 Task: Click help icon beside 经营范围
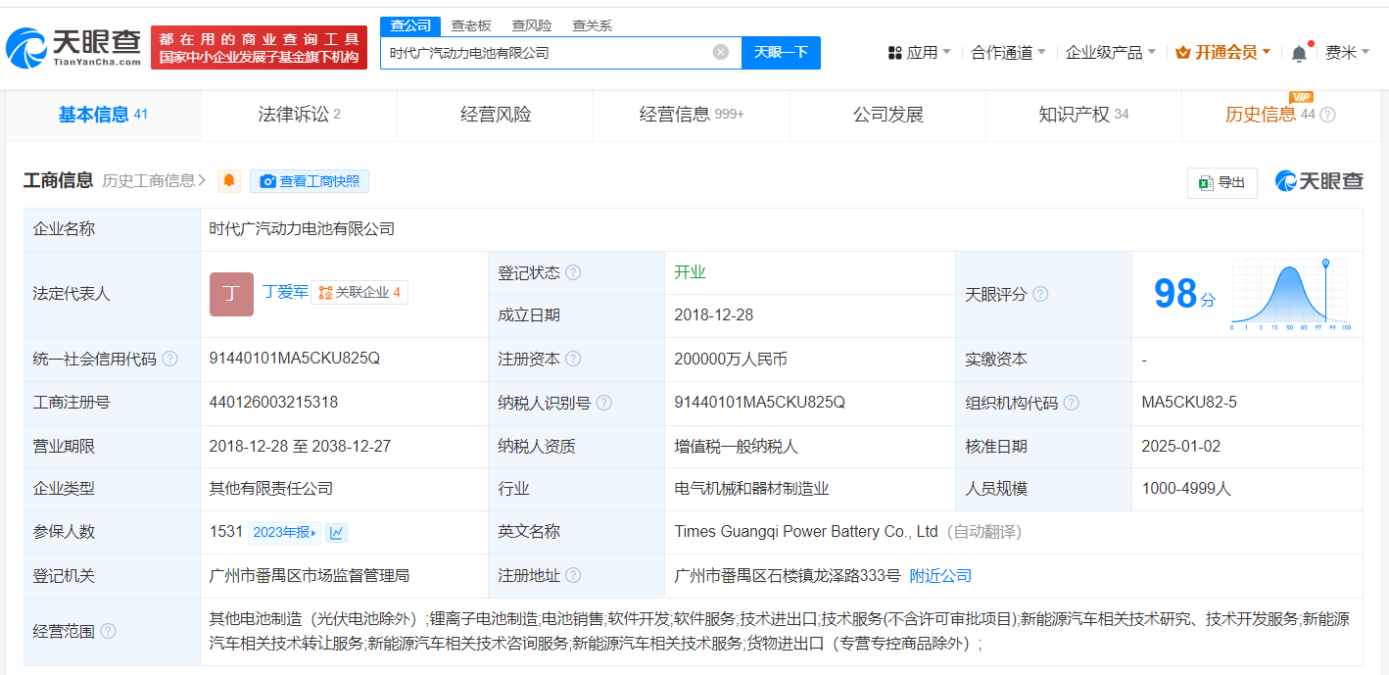108,631
